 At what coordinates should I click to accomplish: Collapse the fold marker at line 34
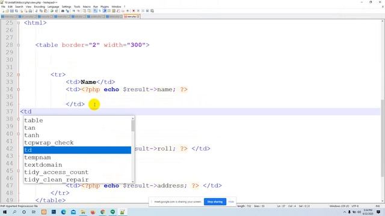click(19, 89)
